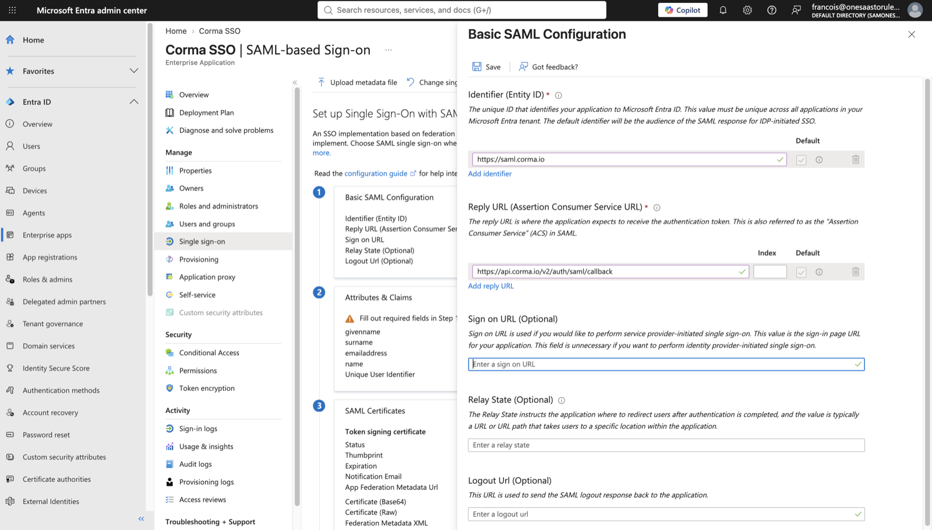932x530 pixels.
Task: Open portal settings gear icon
Action: coord(747,10)
